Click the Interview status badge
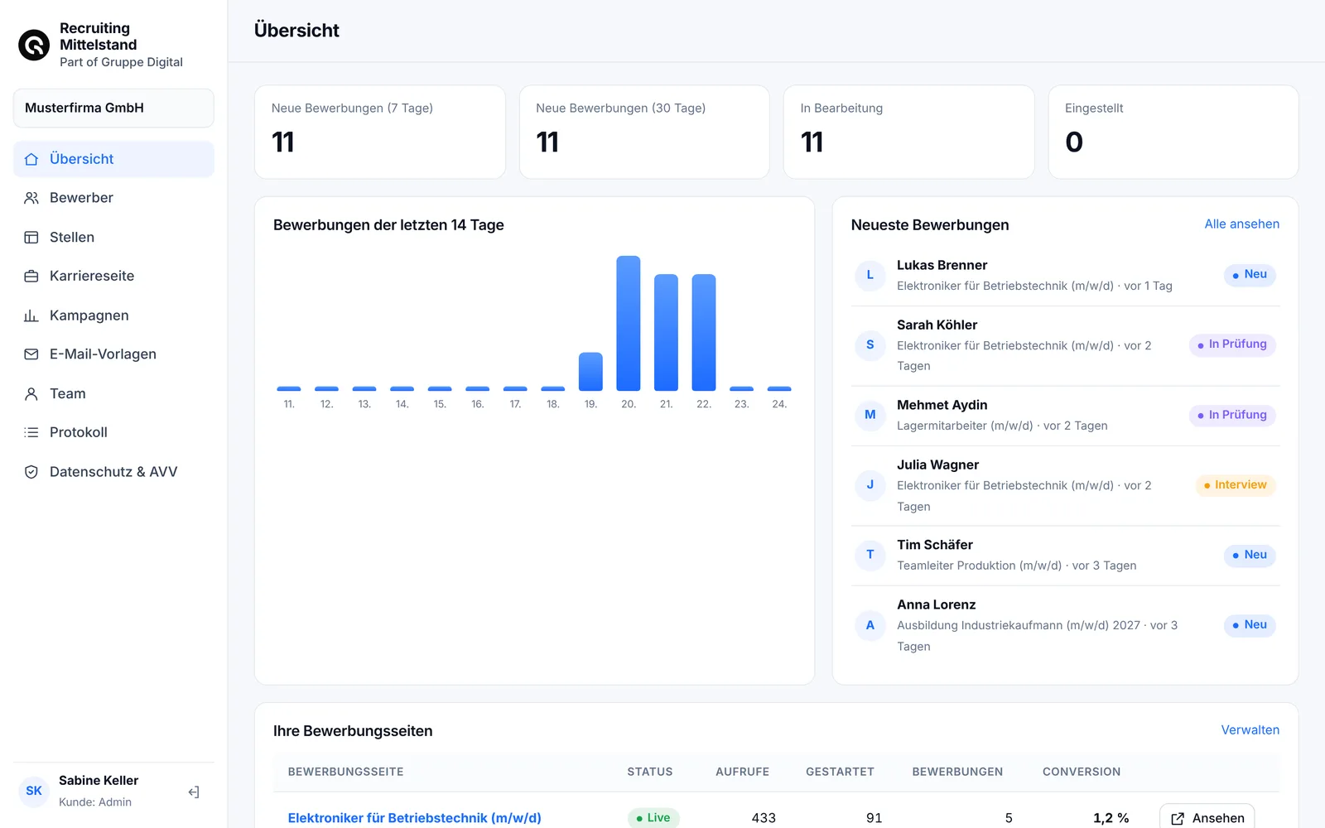The height and width of the screenshot is (828, 1325). click(1236, 485)
